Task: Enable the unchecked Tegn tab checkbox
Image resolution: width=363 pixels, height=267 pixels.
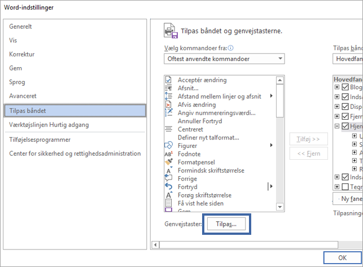Action: click(345, 187)
